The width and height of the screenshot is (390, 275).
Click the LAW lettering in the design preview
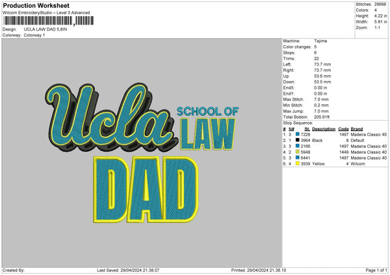click(208, 134)
